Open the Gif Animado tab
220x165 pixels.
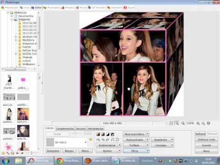click(x=97, y=7)
